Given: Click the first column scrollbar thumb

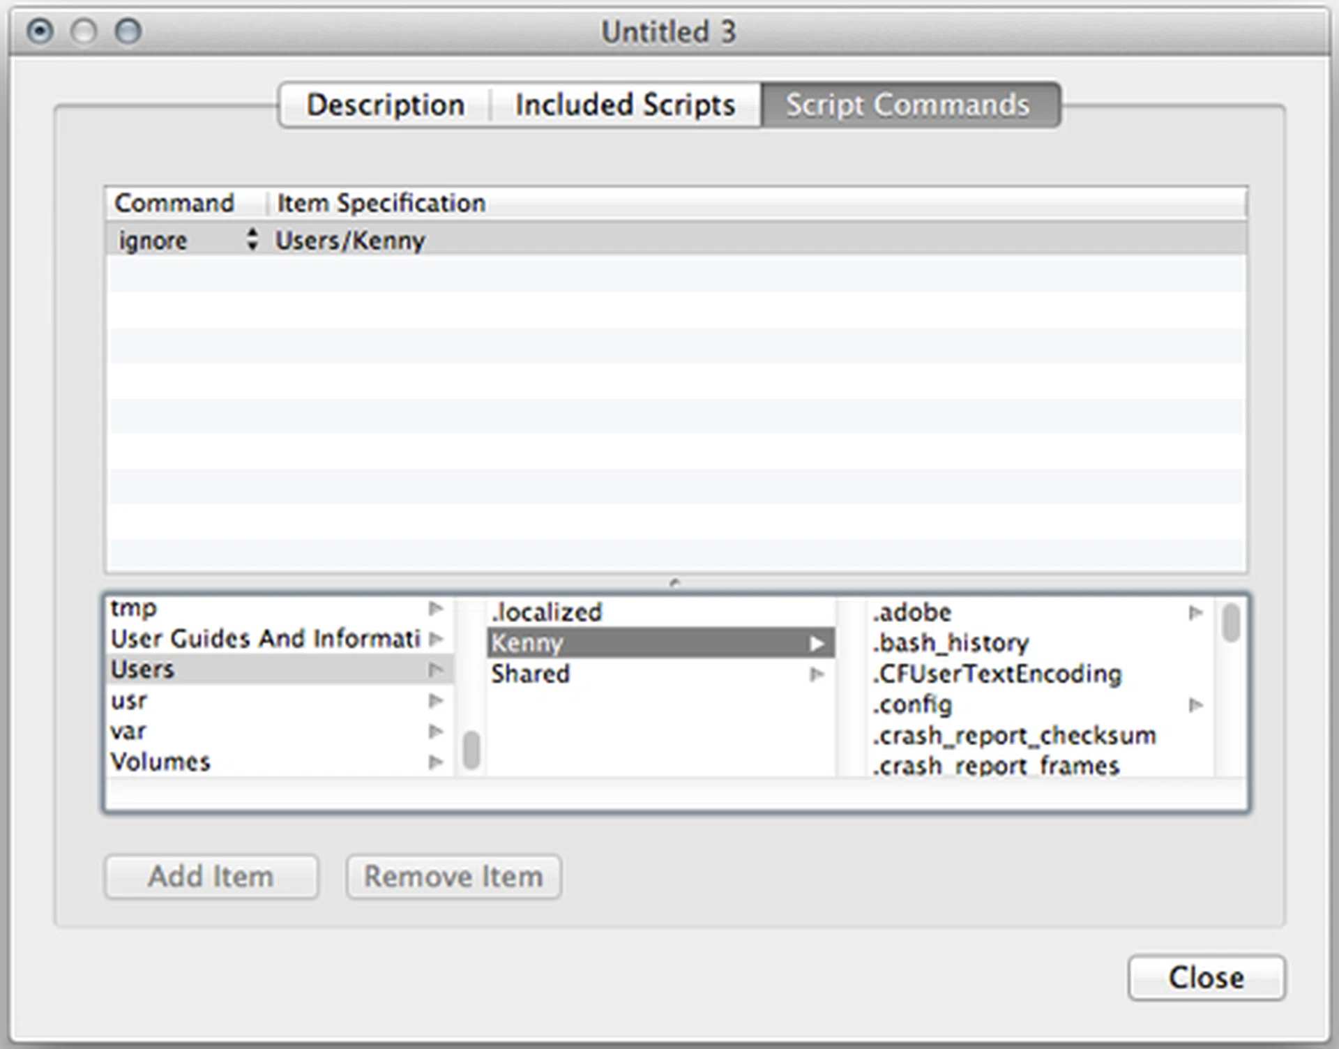Looking at the screenshot, I should pos(471,750).
